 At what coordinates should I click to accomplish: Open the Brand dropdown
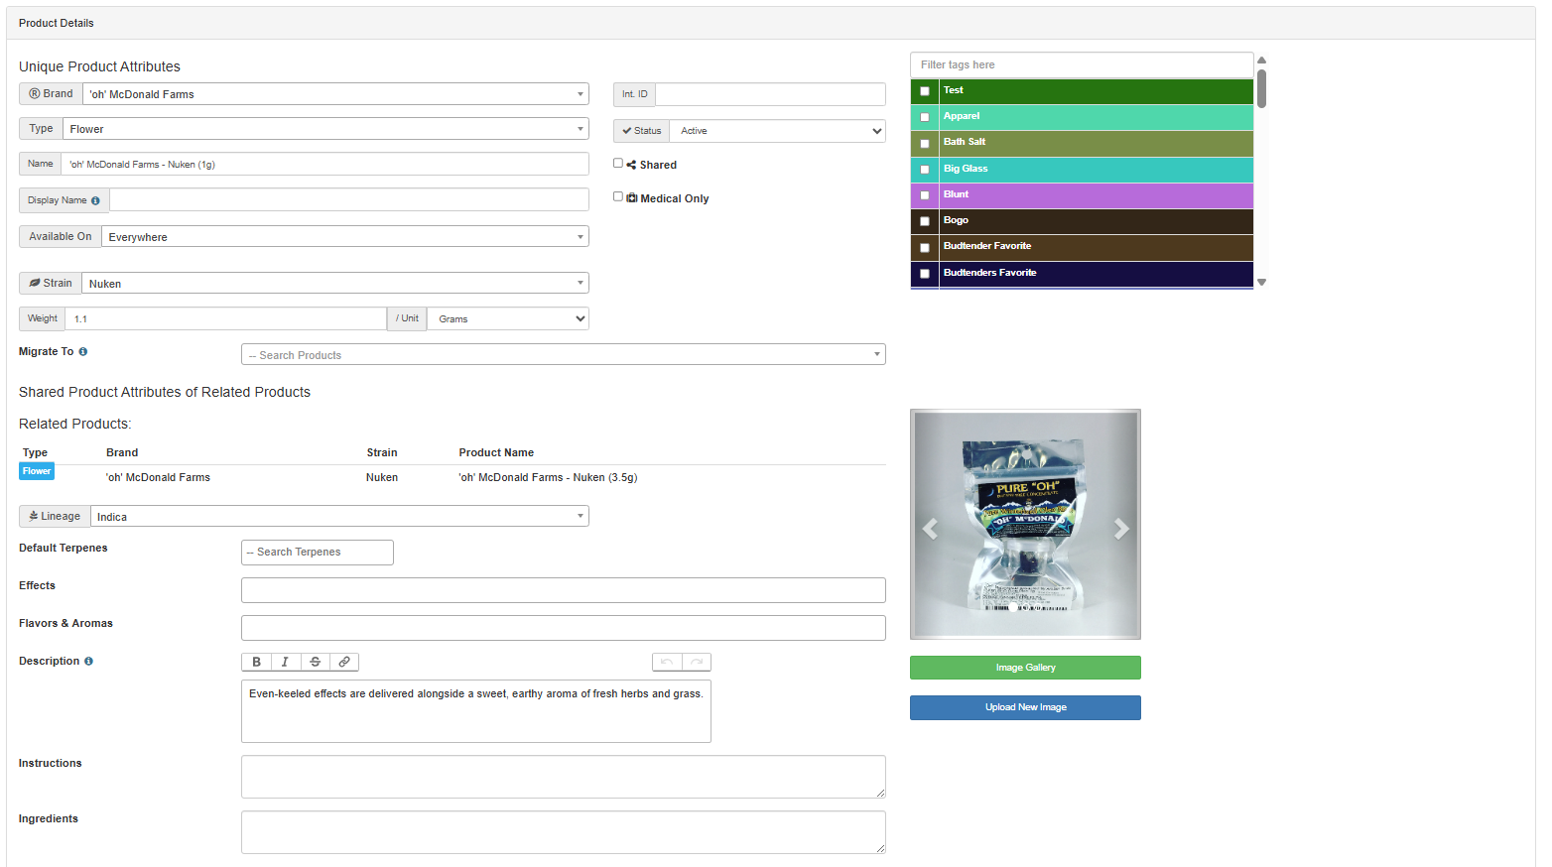[335, 93]
